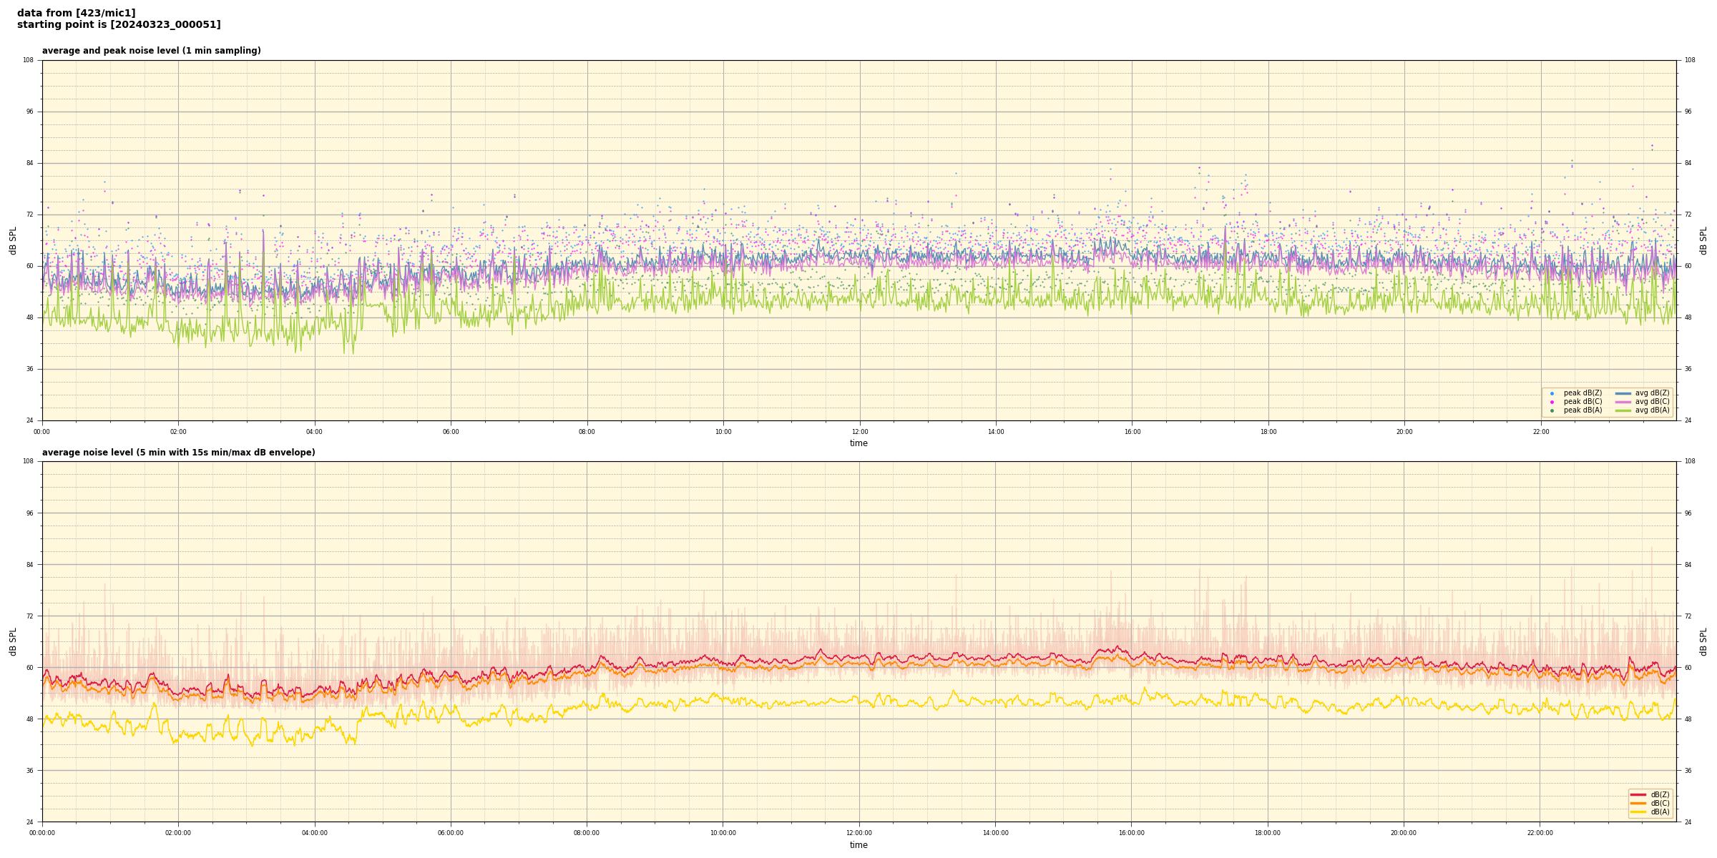
Task: Select the avg dB(Z) legend line
Action: point(1623,393)
